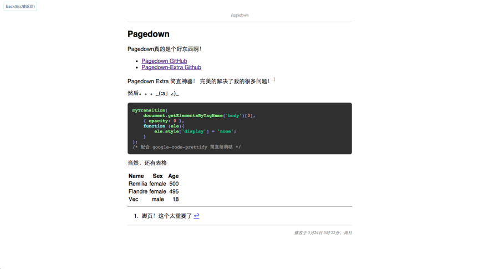
Task: Click the footnote return arrow icon
Action: (196, 216)
